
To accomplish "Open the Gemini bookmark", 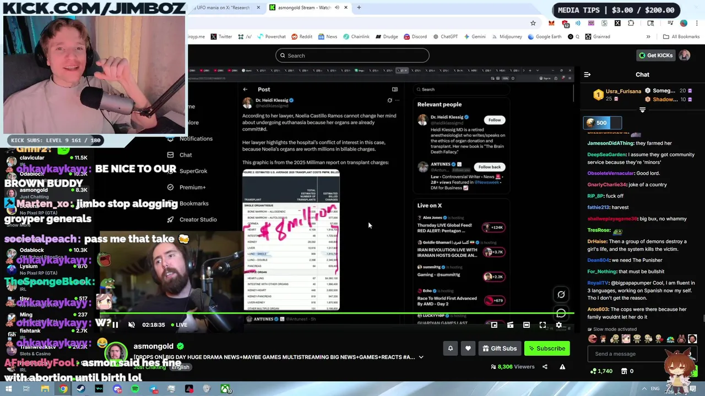I will (475, 37).
